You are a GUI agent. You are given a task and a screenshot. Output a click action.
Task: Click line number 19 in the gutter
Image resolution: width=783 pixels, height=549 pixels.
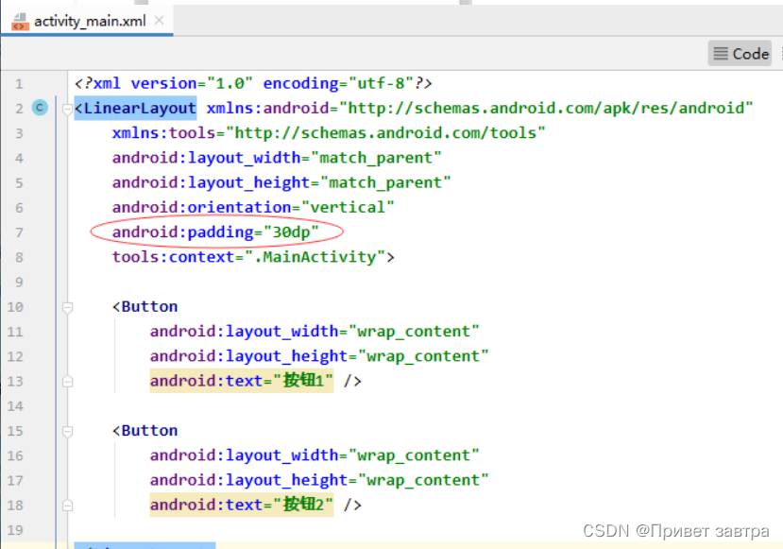point(15,530)
